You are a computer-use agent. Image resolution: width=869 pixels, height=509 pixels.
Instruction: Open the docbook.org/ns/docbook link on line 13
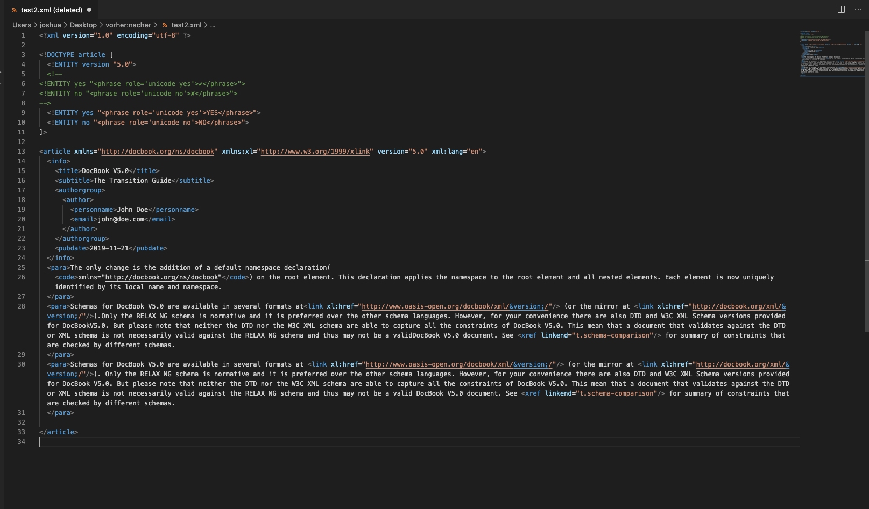click(x=158, y=152)
